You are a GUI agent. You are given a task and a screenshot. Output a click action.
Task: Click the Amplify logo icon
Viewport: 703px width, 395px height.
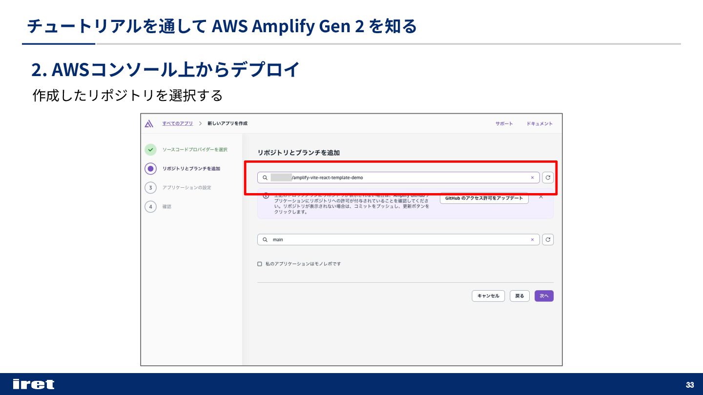[149, 123]
